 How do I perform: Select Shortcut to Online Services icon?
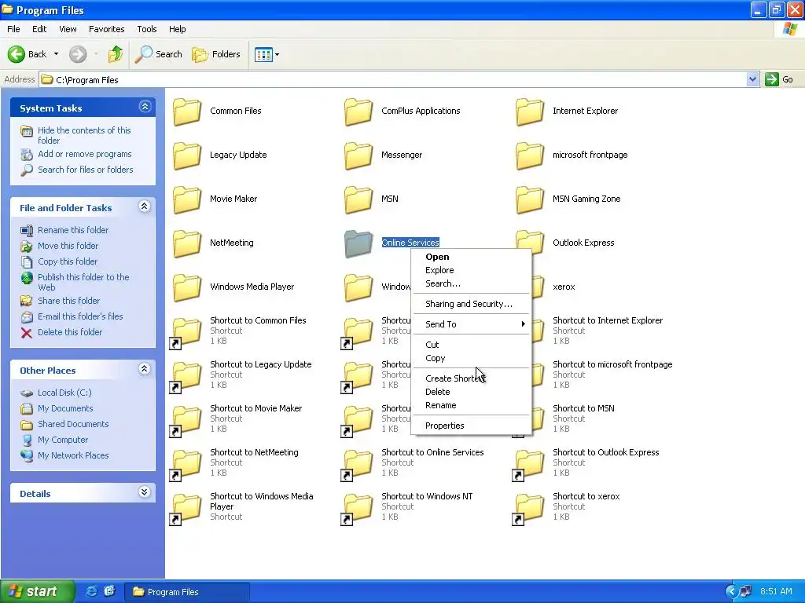click(358, 465)
